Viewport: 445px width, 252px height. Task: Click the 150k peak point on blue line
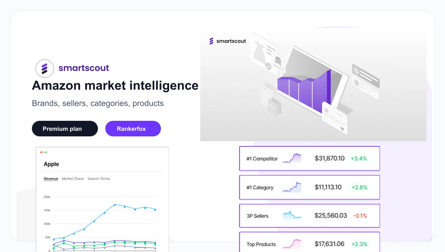[x=115, y=205]
